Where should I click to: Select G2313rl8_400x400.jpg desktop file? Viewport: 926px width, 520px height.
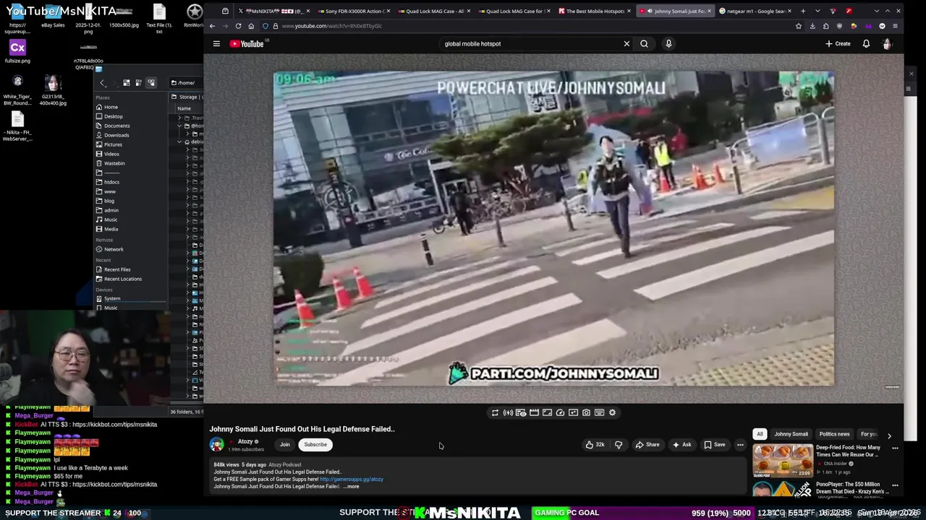pos(53,90)
